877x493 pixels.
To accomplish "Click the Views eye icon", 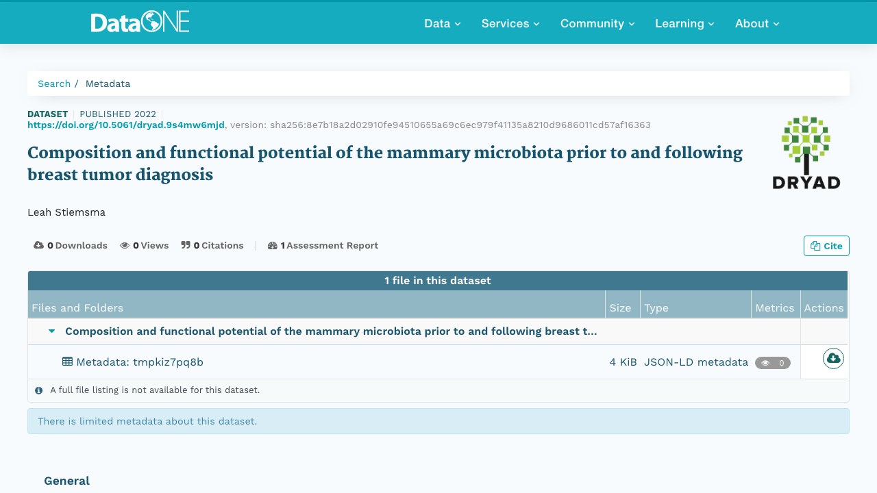I will [x=125, y=245].
